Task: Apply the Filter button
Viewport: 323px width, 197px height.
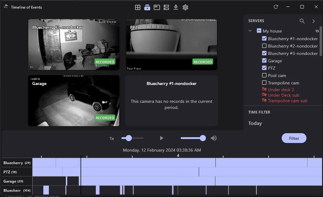Action: pyautogui.click(x=294, y=138)
